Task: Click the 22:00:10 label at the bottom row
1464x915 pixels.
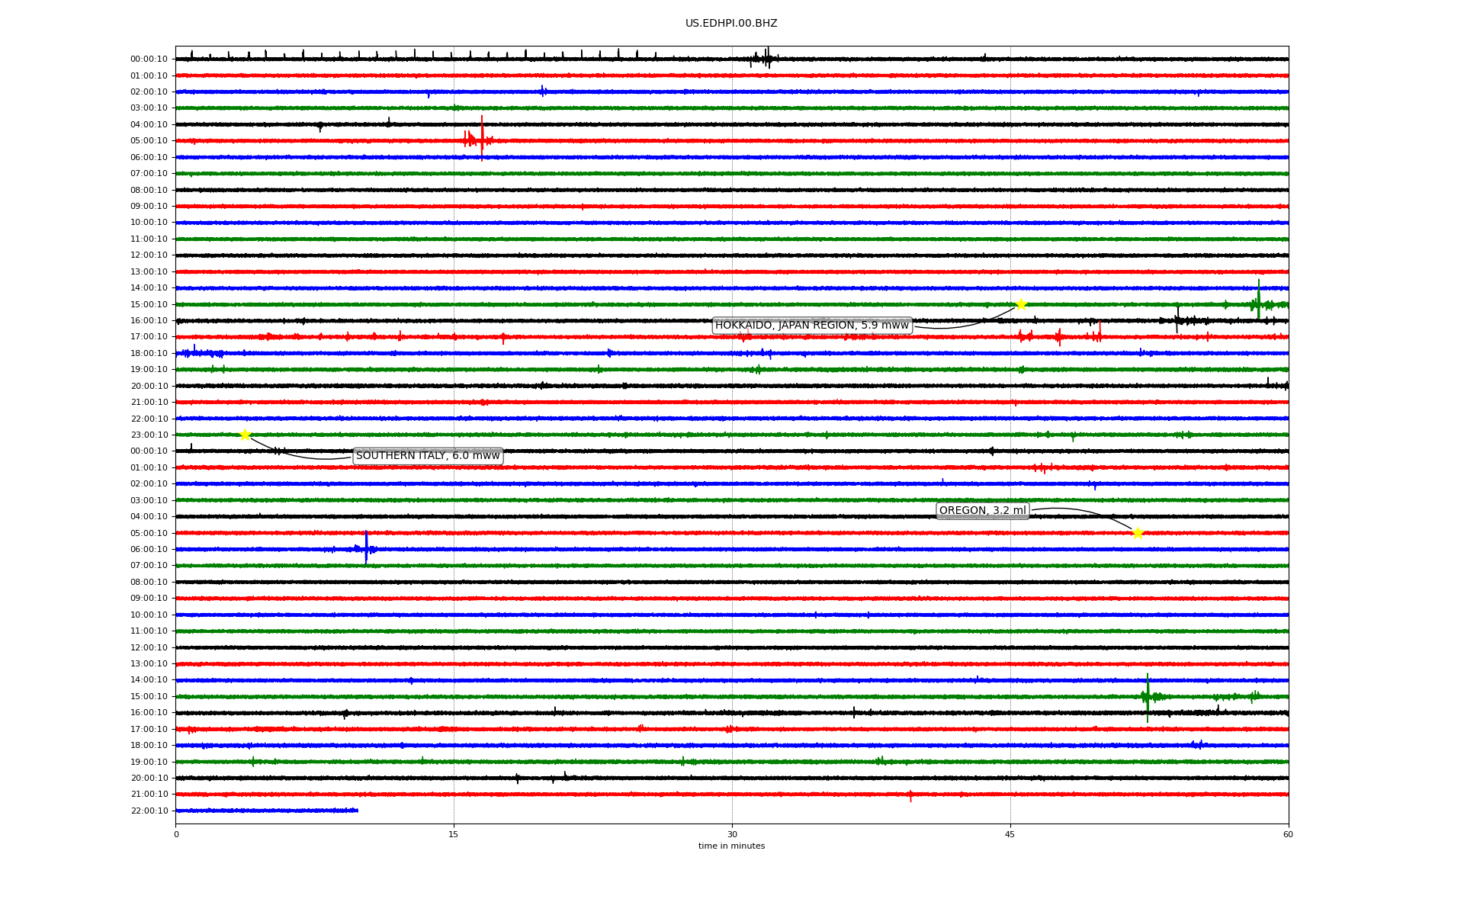Action: click(x=149, y=811)
